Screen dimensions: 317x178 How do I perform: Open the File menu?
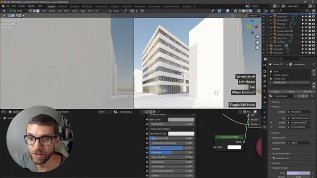pyautogui.click(x=8, y=6)
